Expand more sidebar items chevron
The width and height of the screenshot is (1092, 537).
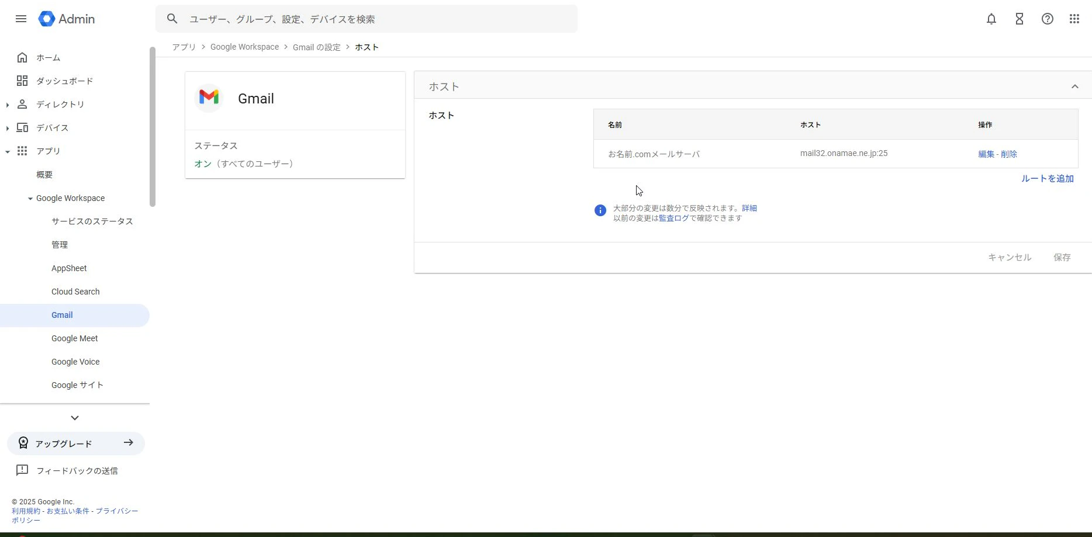(x=75, y=418)
